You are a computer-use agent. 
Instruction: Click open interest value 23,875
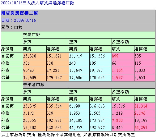pos(30,106)
